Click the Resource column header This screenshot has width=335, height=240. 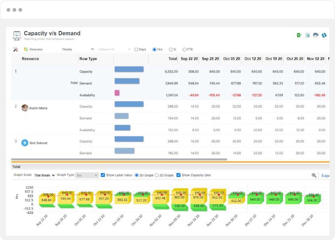(31, 59)
